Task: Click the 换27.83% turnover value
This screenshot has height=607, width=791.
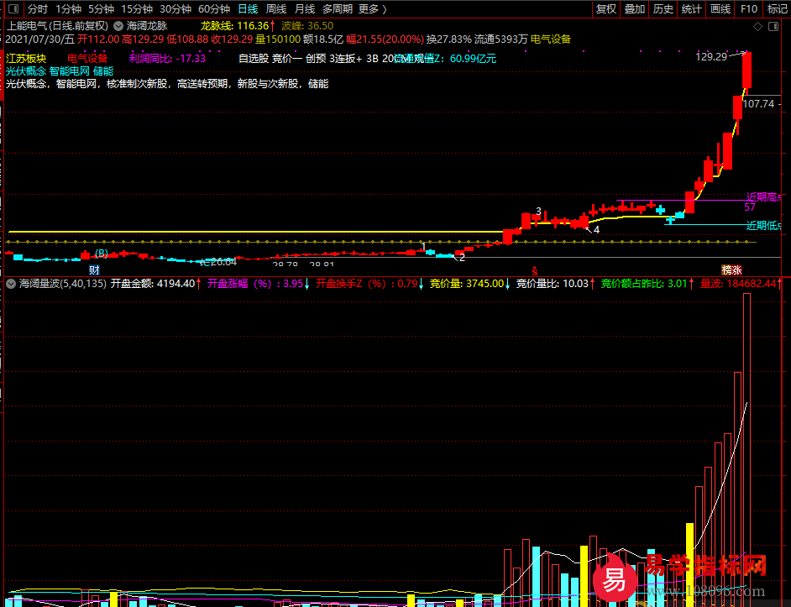Action: tap(449, 39)
